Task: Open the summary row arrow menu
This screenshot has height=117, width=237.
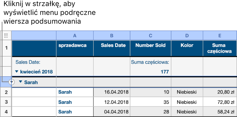Action: [x=12, y=82]
